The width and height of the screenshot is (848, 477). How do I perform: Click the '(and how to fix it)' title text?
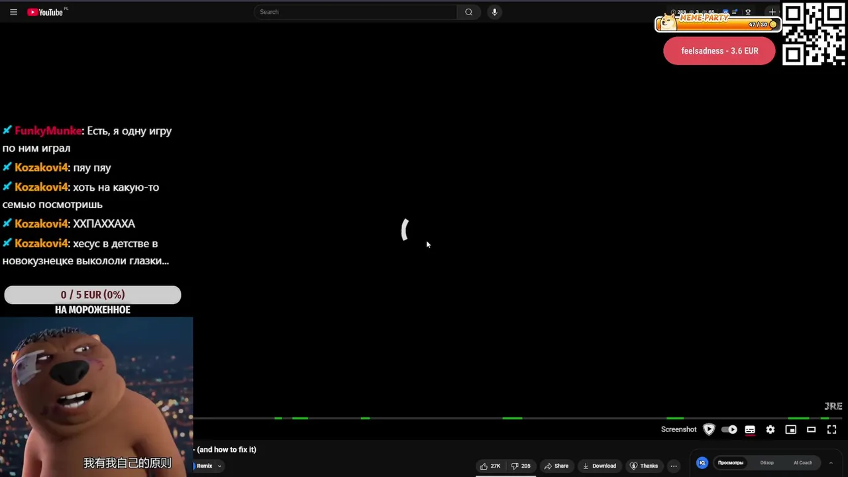[x=227, y=450]
